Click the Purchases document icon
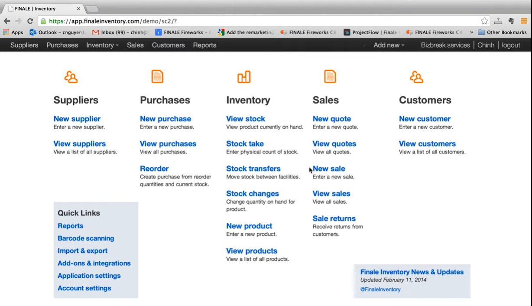The width and height of the screenshot is (532, 306). 157,77
